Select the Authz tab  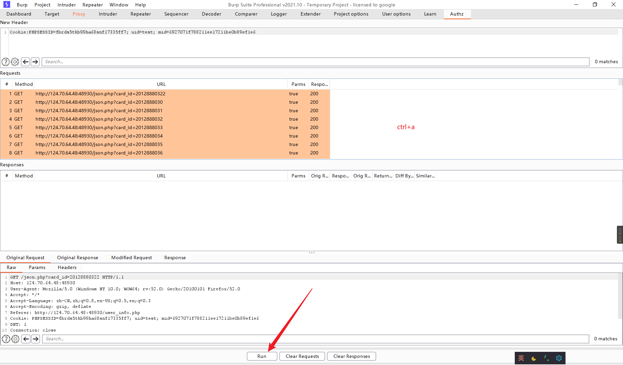pos(457,14)
